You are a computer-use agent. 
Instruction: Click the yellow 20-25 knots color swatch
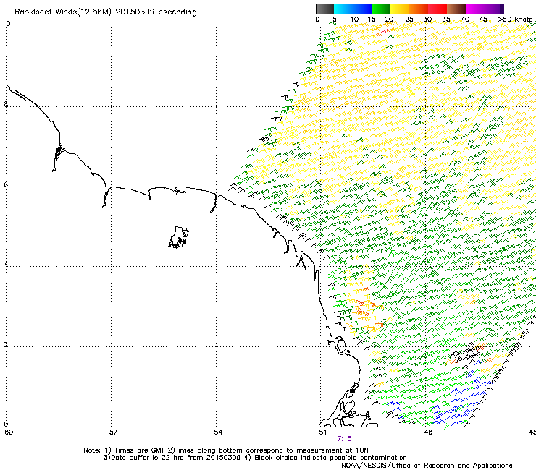point(400,9)
